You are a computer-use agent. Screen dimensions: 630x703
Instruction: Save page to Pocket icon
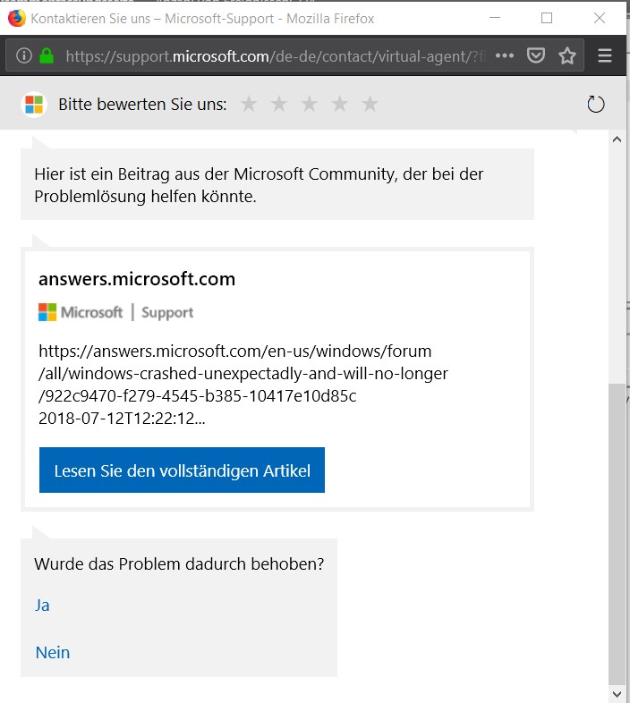point(536,56)
